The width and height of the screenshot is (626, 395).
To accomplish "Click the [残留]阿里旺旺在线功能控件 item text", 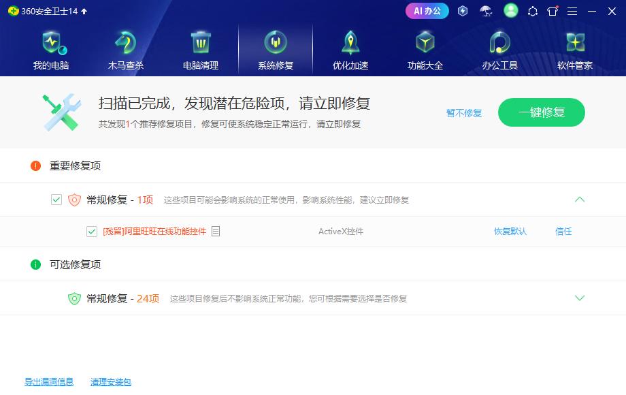I will [x=154, y=232].
